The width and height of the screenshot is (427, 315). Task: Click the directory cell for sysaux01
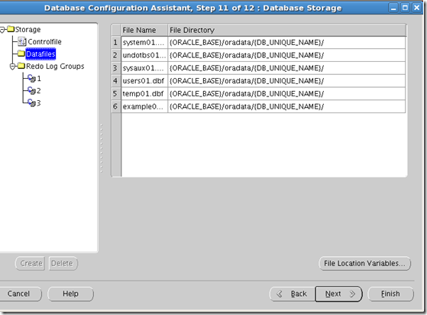pos(286,68)
